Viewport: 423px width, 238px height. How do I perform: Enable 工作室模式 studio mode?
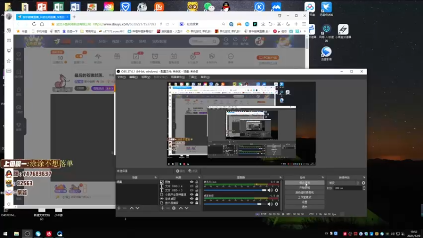305,197
